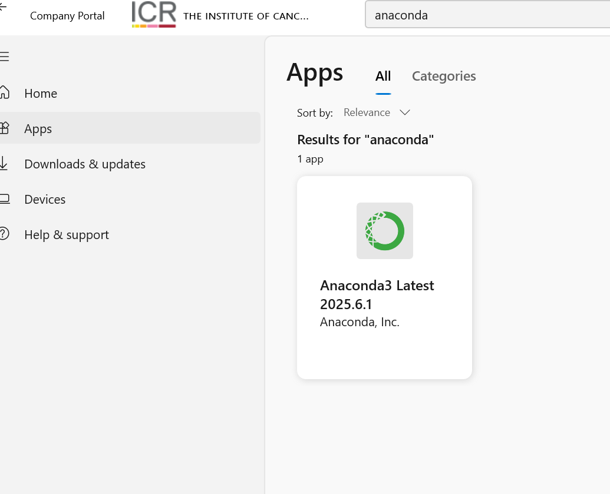610x494 pixels.
Task: Open the Sort by Relevance dropdown
Action: [x=377, y=112]
